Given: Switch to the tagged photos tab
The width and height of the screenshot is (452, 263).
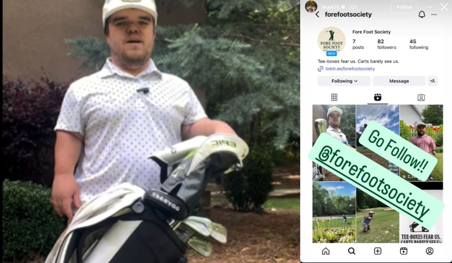Looking at the screenshot, I should [x=421, y=97].
